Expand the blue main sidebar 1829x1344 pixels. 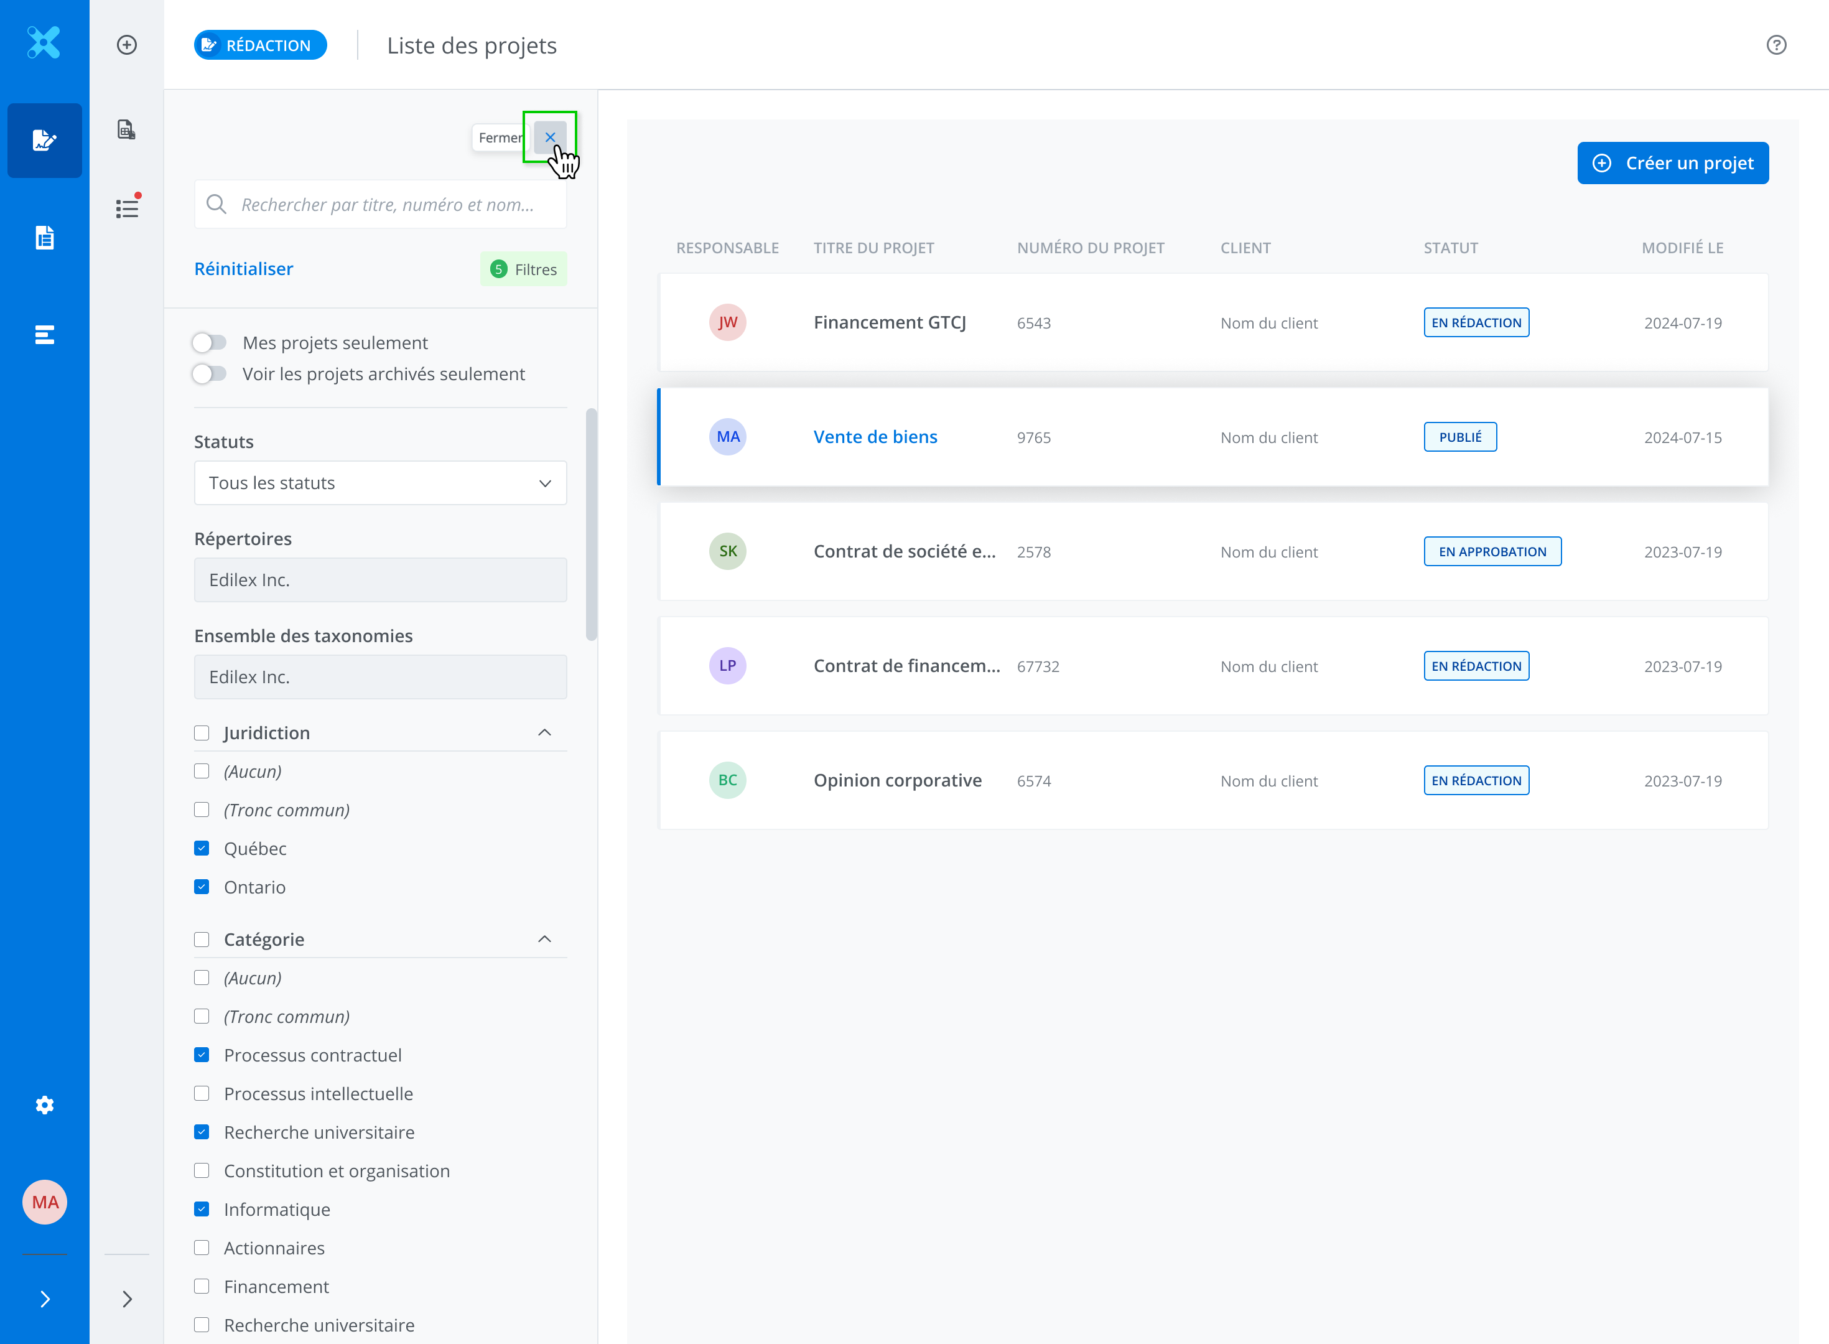point(45,1299)
